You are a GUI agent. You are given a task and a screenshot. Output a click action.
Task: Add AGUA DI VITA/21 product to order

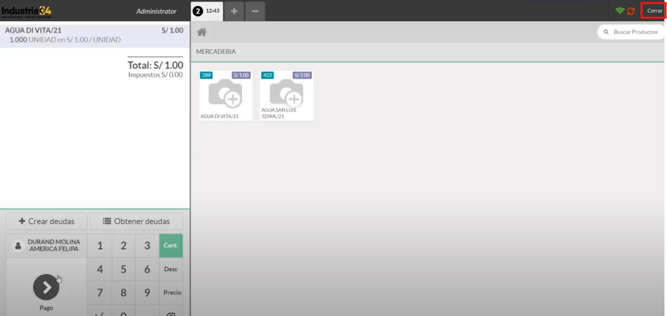tap(225, 96)
